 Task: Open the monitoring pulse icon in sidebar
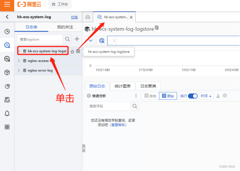(x=7, y=59)
